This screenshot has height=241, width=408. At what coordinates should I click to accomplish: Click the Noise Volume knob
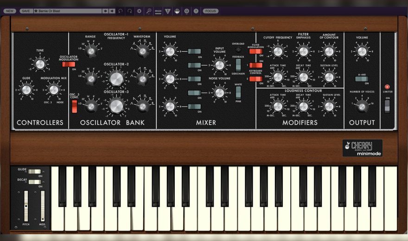tap(219, 93)
